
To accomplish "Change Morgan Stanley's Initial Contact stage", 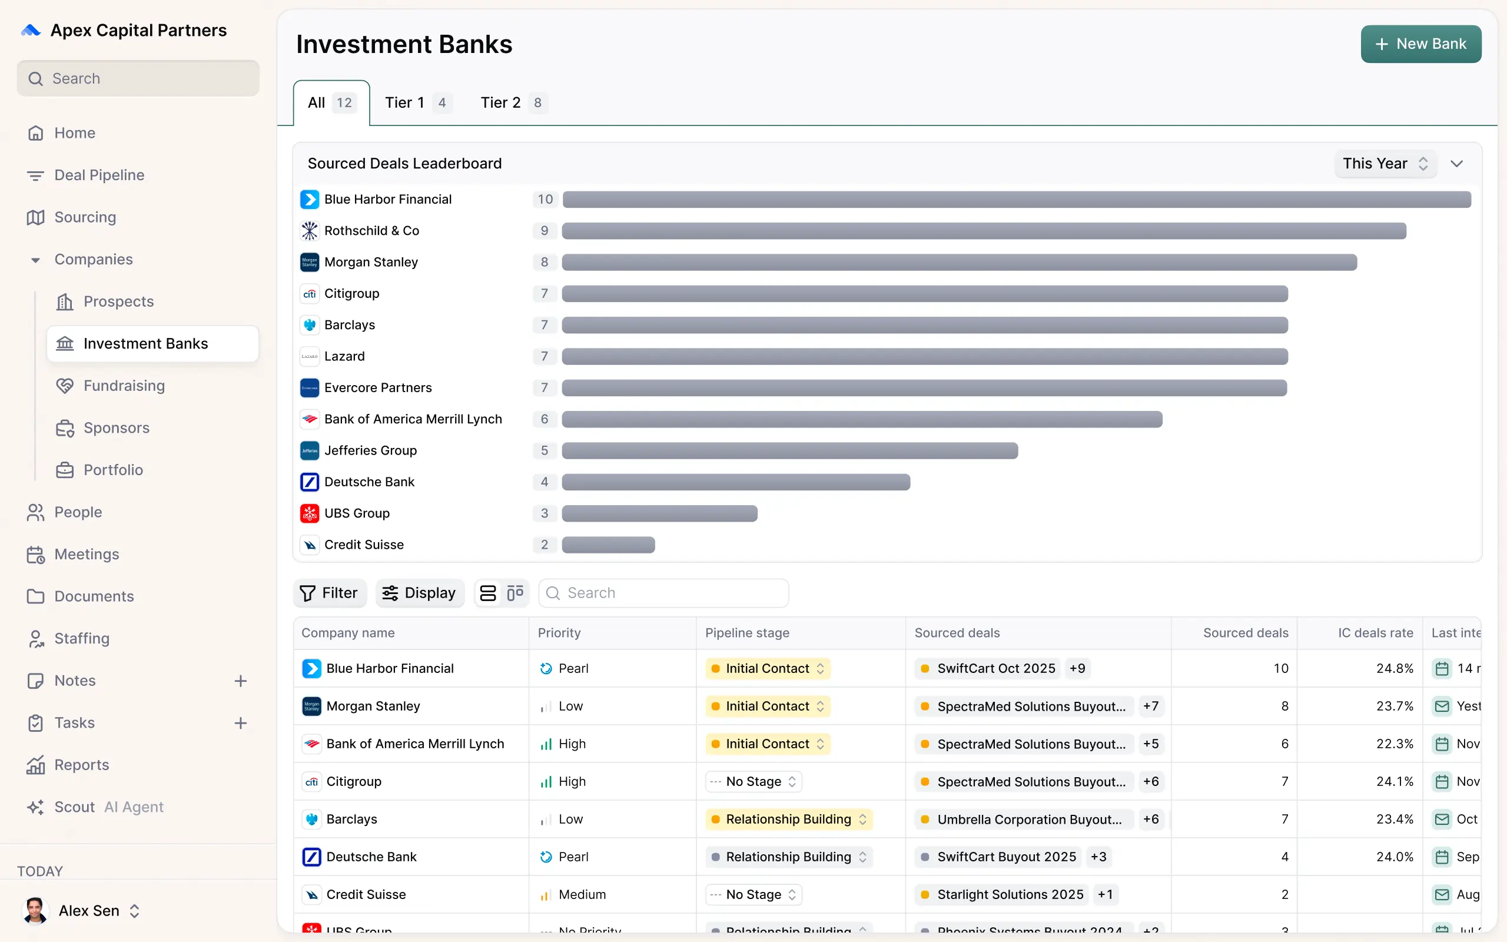I will [768, 706].
